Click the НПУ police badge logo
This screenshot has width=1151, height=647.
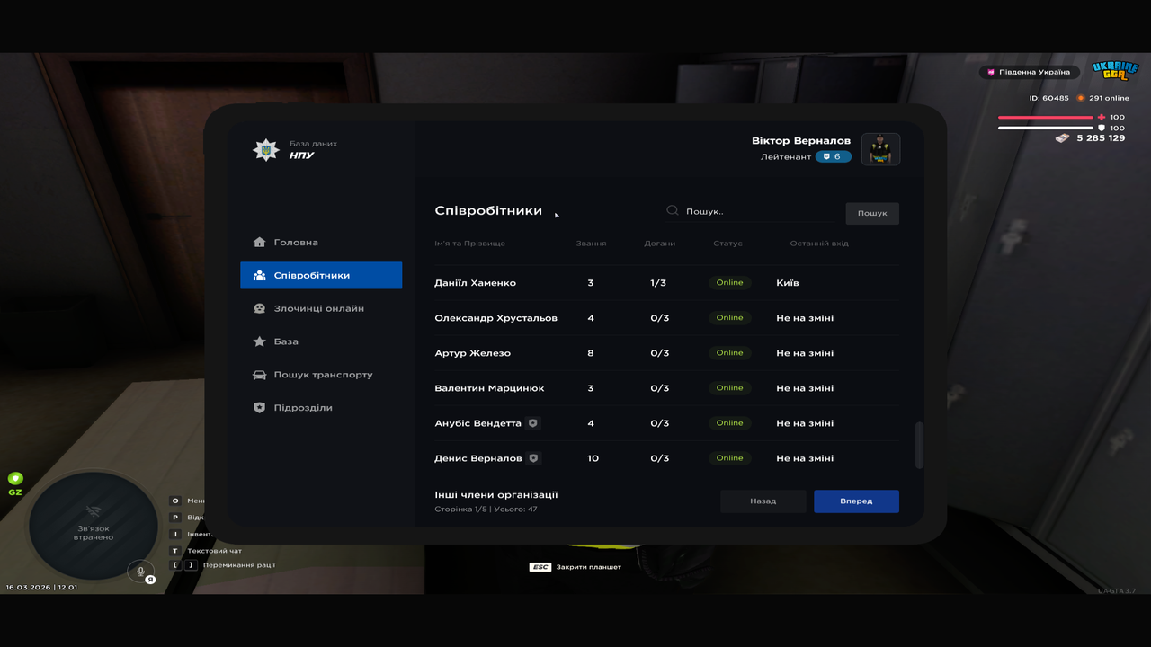point(265,149)
